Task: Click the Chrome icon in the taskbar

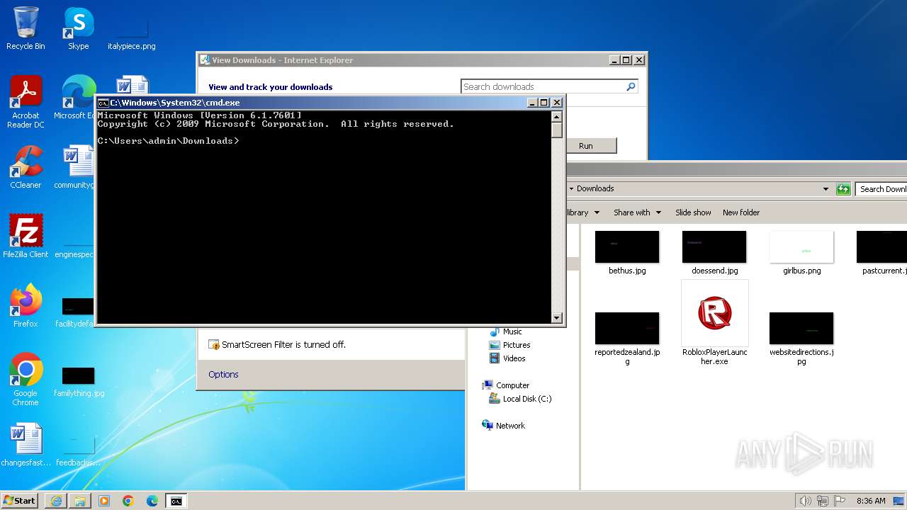Action: click(x=128, y=501)
